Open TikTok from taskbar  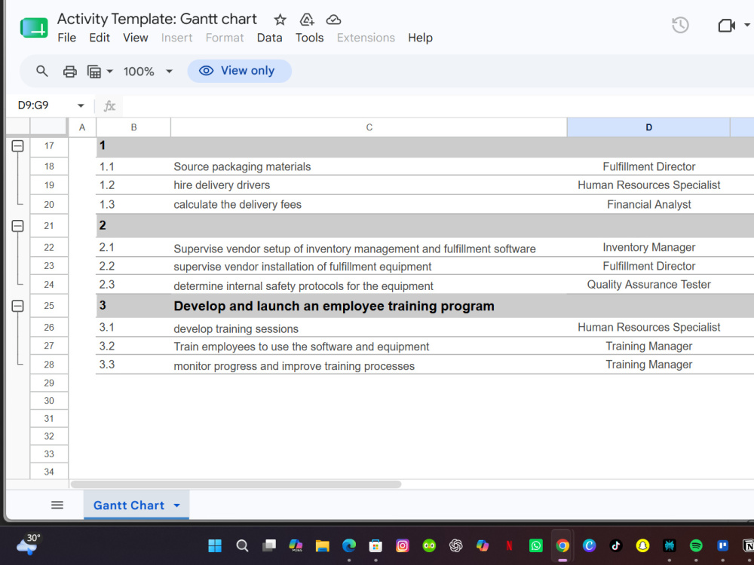(616, 545)
